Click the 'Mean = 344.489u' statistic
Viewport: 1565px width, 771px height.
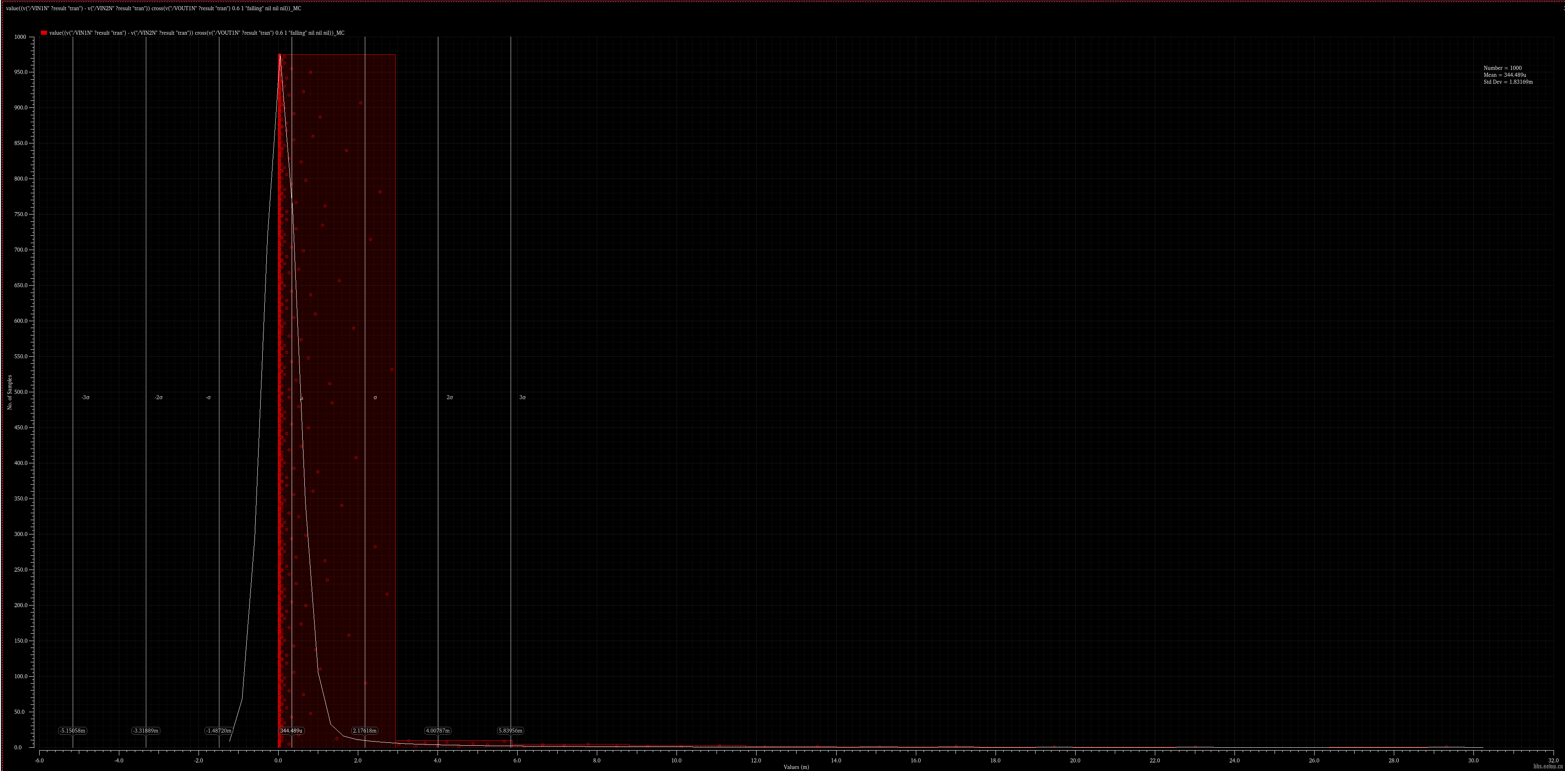(x=1505, y=75)
